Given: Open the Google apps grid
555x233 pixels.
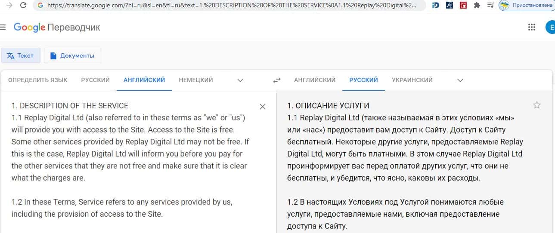Looking at the screenshot, I should pos(532,27).
